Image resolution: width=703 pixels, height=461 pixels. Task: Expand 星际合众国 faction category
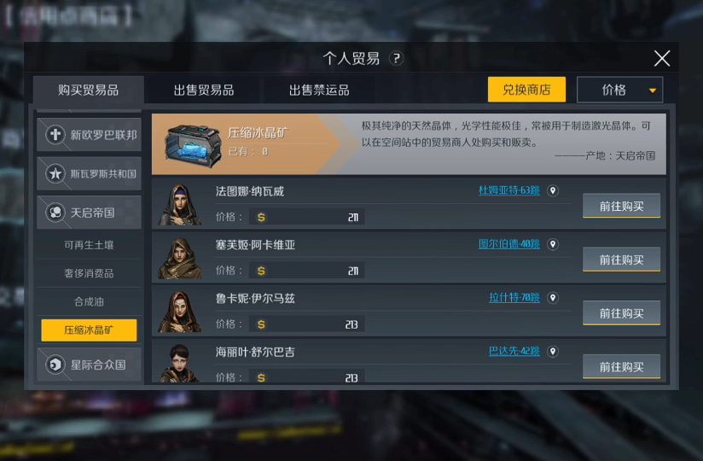click(89, 365)
